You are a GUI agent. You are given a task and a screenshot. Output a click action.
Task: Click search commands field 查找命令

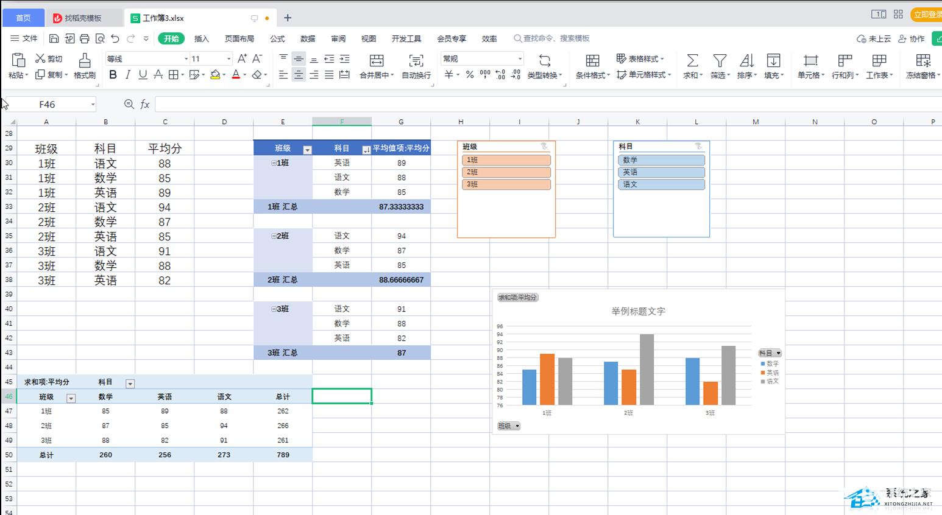pyautogui.click(x=552, y=38)
